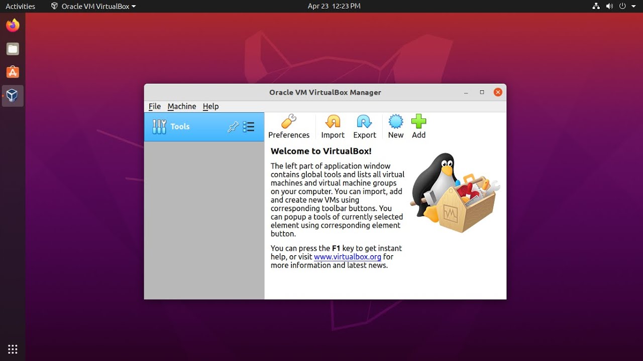Image resolution: width=643 pixels, height=361 pixels.
Task: Show Applications grid in the dock
Action: 13,349
